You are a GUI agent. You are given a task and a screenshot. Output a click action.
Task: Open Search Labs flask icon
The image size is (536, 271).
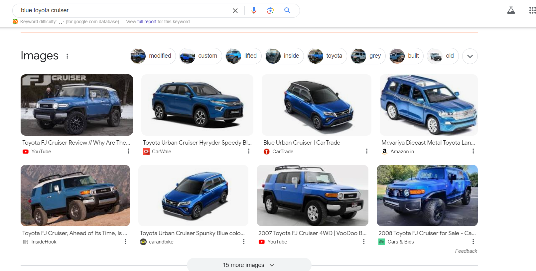coord(511,10)
